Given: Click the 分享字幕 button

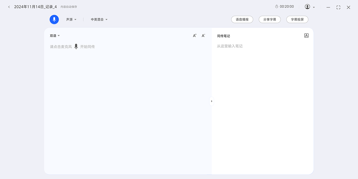Looking at the screenshot, I should click(x=269, y=19).
